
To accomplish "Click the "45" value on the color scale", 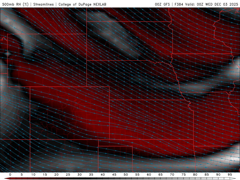I will click(x=114, y=175).
